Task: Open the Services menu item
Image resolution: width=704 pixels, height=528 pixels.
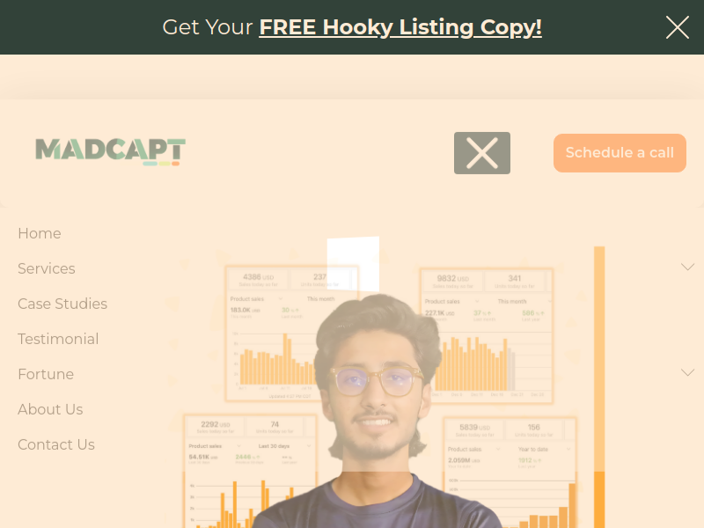Action: [x=47, y=268]
